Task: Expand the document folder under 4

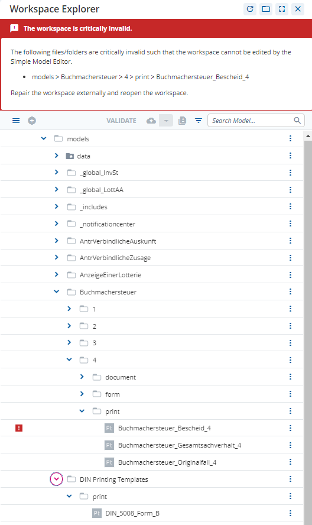Action: 82,377
